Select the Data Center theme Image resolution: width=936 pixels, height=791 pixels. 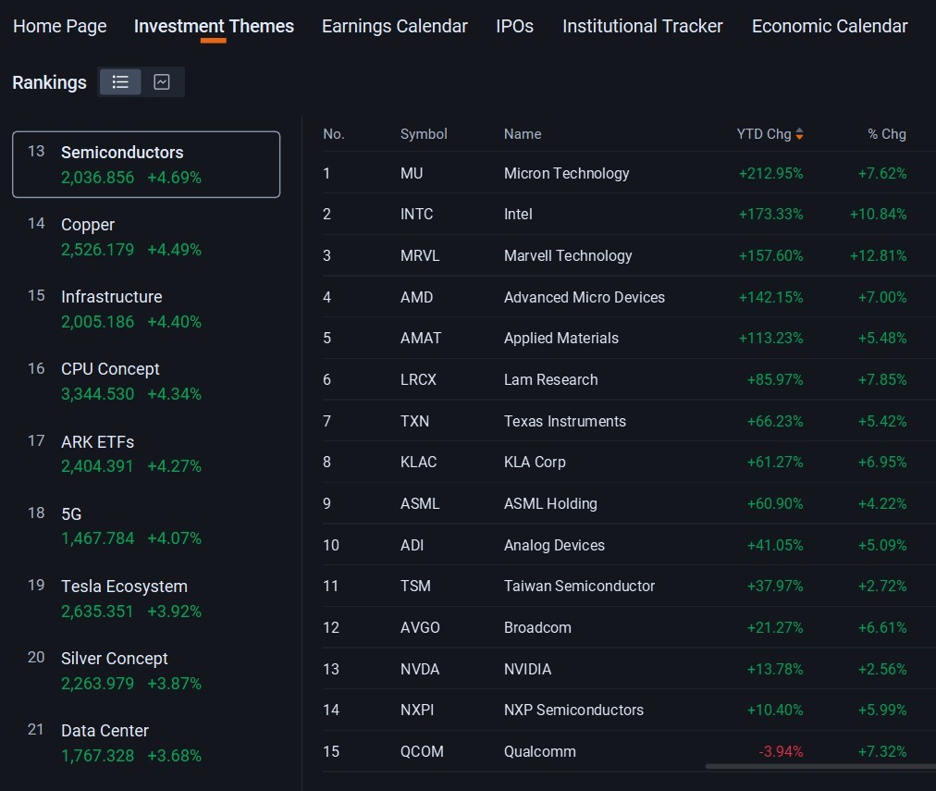click(x=146, y=743)
